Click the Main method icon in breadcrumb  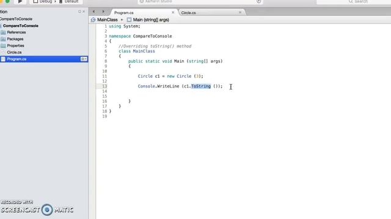tap(129, 20)
